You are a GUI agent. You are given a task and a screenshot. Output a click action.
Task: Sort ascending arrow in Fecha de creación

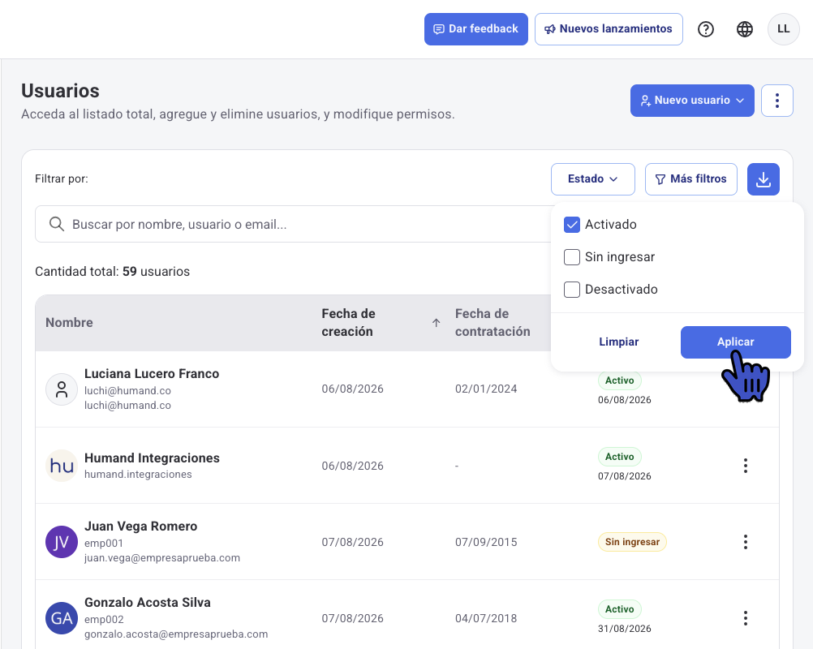tap(436, 322)
